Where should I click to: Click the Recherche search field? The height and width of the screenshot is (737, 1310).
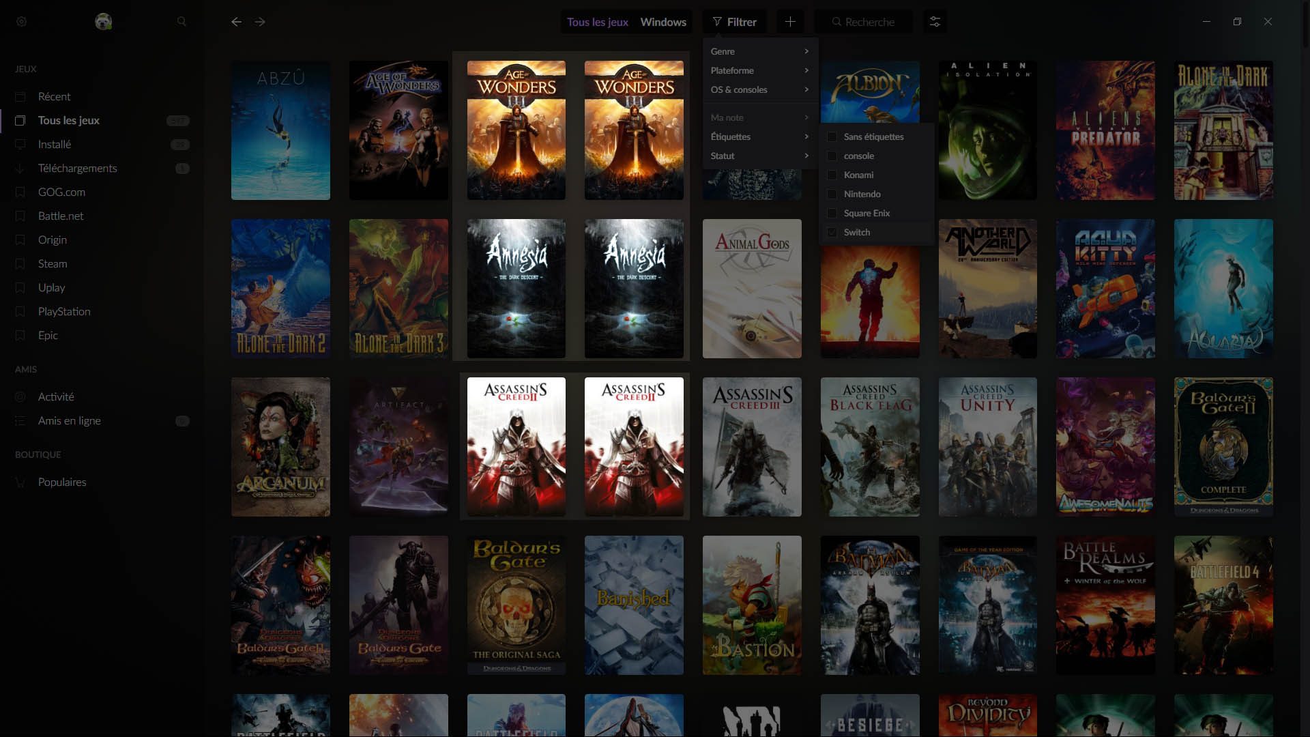(x=863, y=22)
